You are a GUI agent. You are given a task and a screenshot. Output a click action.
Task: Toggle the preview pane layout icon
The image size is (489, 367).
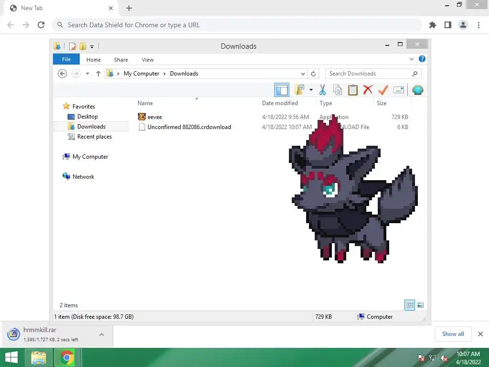point(282,90)
